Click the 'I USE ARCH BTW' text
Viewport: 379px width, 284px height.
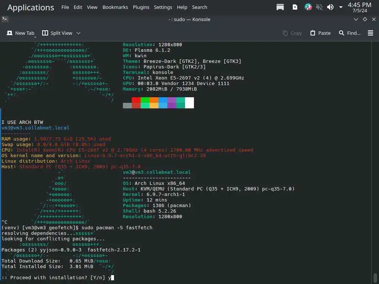22,122
